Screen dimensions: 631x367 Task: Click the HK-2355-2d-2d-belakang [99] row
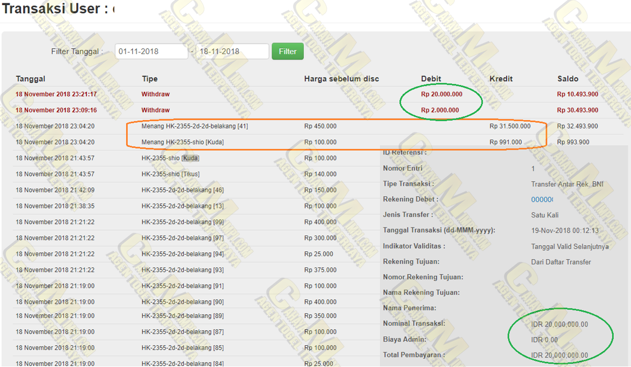(x=182, y=222)
